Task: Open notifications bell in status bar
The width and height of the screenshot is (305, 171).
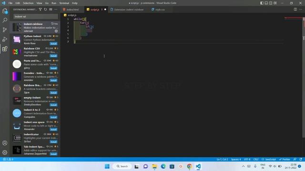Action: pos(301,160)
